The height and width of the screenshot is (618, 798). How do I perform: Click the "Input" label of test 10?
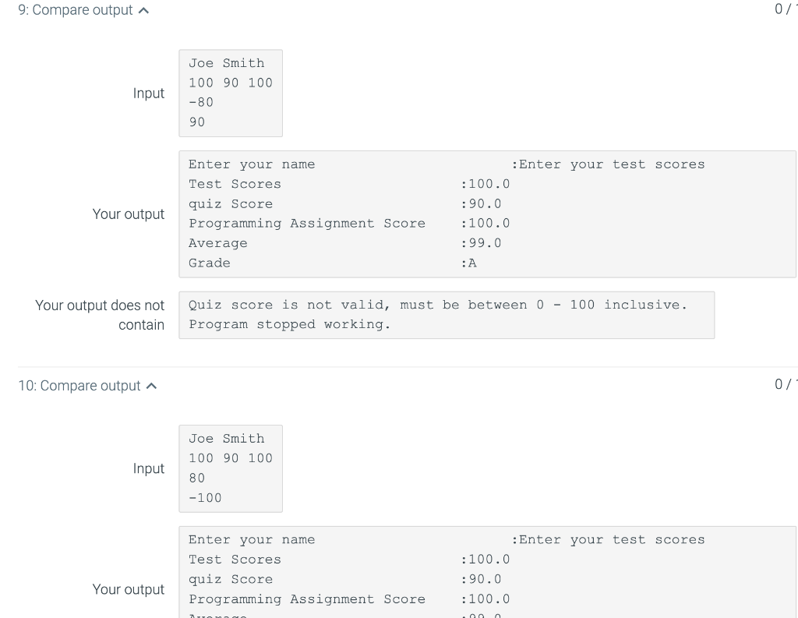pyautogui.click(x=149, y=468)
